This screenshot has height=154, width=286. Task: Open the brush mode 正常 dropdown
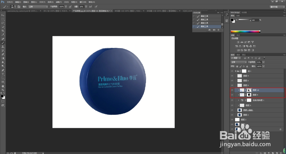38,7
